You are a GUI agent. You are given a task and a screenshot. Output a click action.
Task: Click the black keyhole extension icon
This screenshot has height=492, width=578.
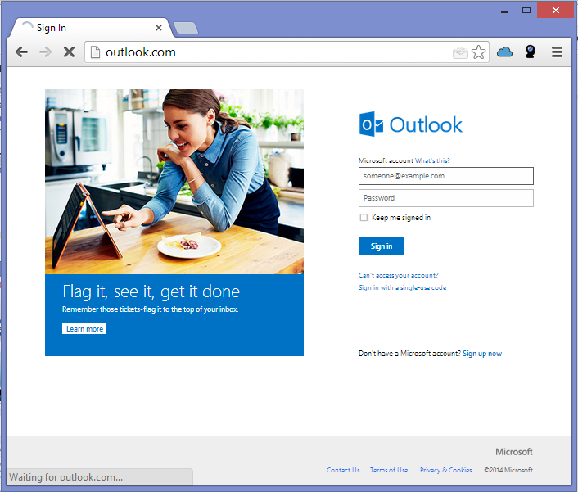(531, 52)
